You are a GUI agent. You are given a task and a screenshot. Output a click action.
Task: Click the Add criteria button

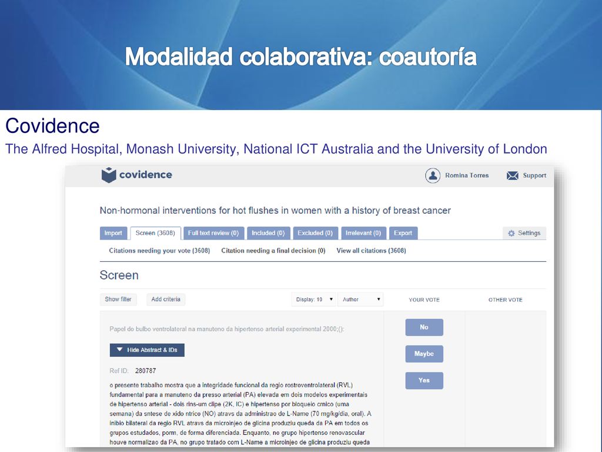coord(166,300)
